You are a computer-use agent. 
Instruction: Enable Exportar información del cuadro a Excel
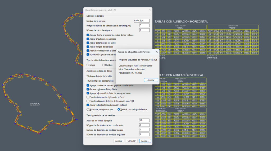(88, 97)
